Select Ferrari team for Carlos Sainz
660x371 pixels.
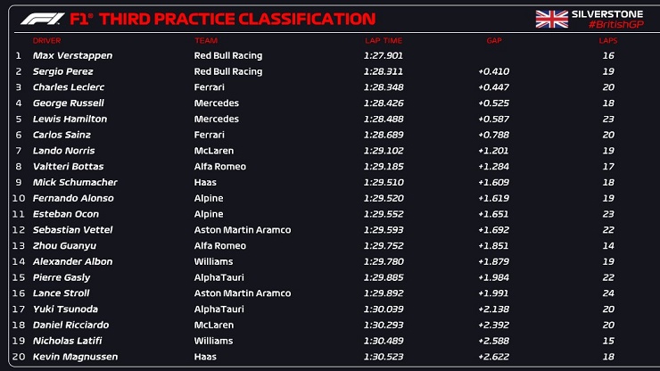210,135
